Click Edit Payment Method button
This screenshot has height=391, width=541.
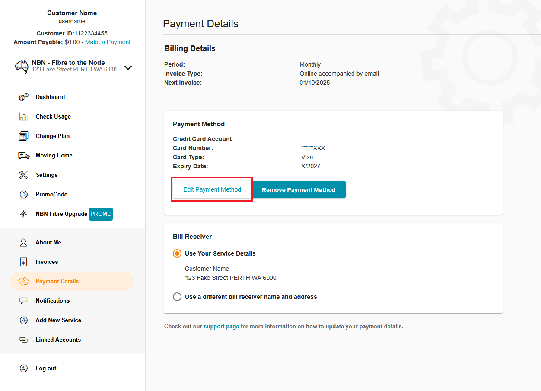(x=212, y=189)
